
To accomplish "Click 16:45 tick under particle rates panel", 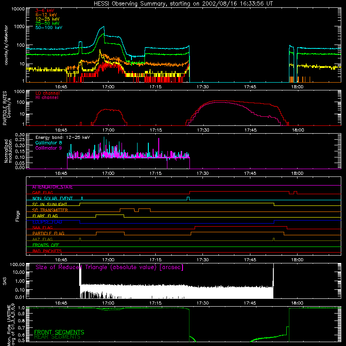I will coord(61,130).
